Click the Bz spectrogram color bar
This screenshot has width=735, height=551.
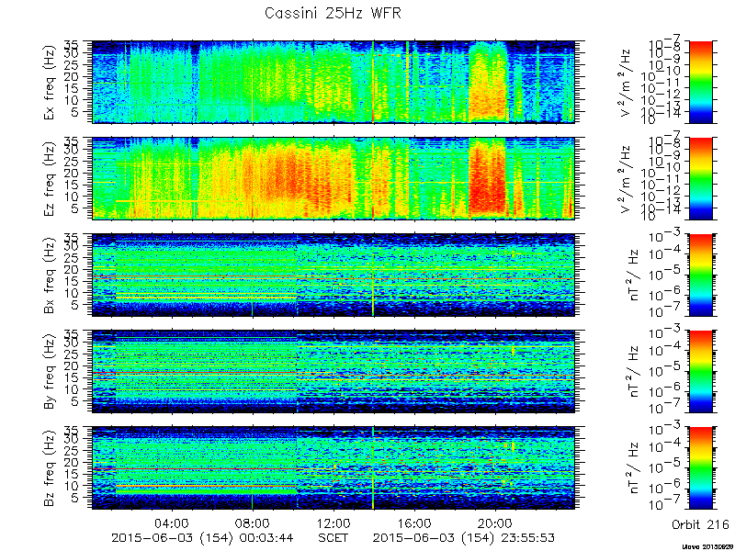(x=700, y=468)
